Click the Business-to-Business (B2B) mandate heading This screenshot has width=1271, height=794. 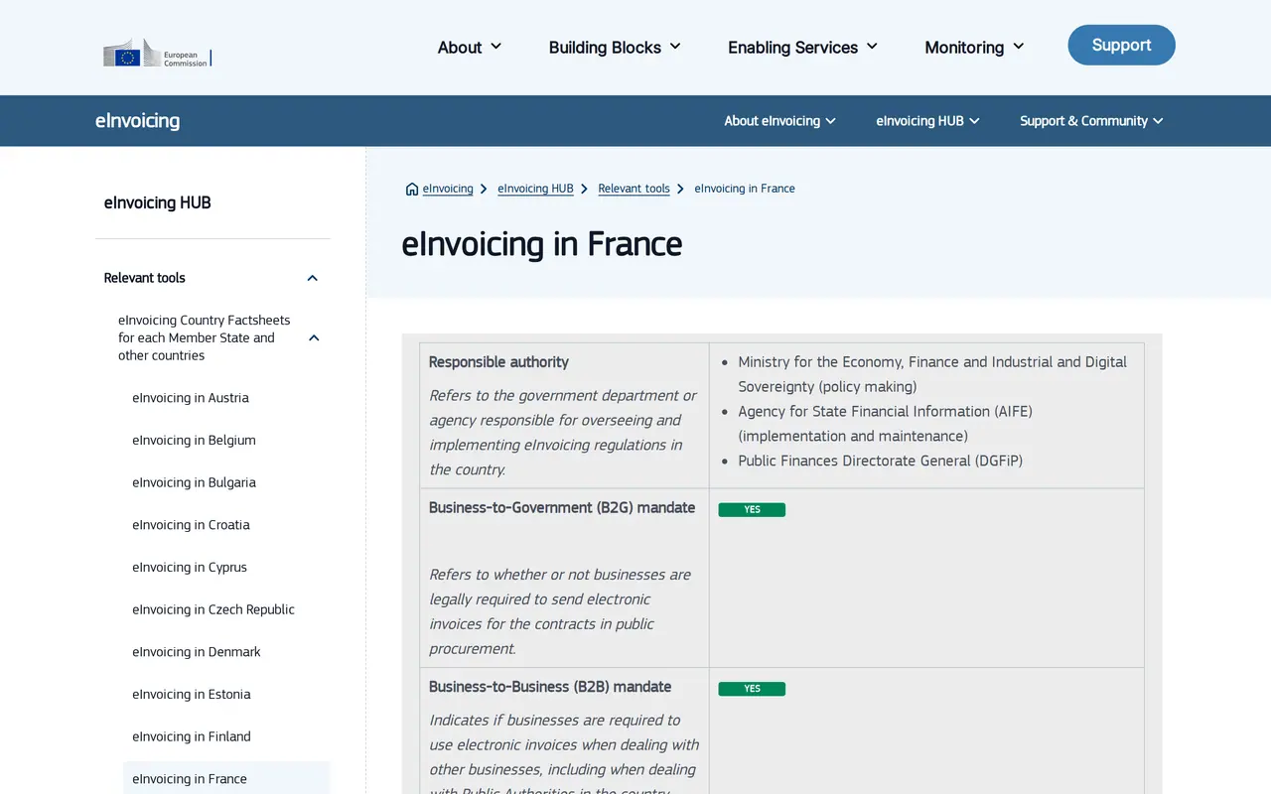pos(550,687)
